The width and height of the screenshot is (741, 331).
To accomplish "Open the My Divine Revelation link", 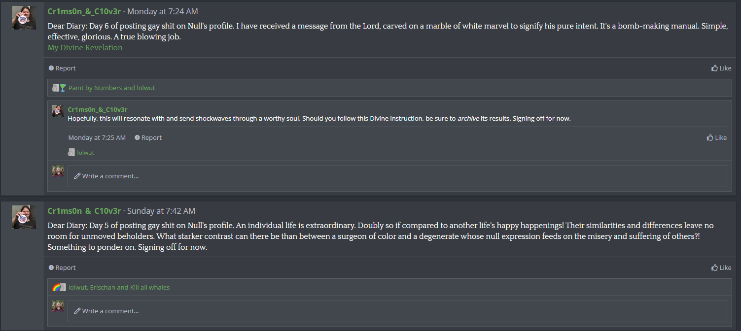I will (85, 48).
